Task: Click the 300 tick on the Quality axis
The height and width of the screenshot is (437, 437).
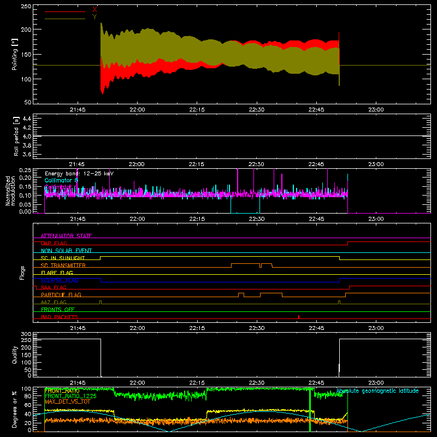Action: 26,334
